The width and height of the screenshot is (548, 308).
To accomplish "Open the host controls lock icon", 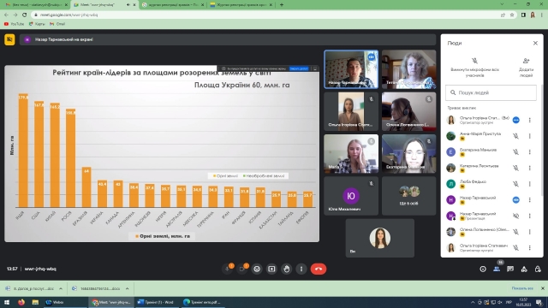I will click(538, 269).
